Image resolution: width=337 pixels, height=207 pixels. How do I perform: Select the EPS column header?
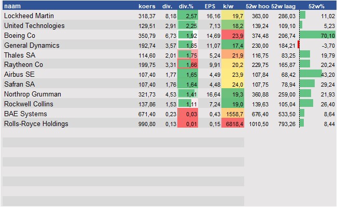210,6
